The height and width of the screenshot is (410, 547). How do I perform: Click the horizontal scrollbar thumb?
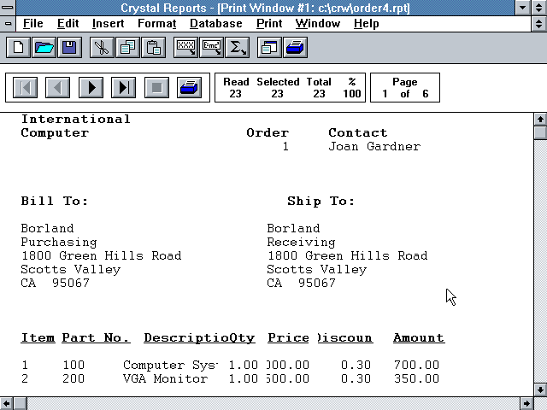click(21, 404)
